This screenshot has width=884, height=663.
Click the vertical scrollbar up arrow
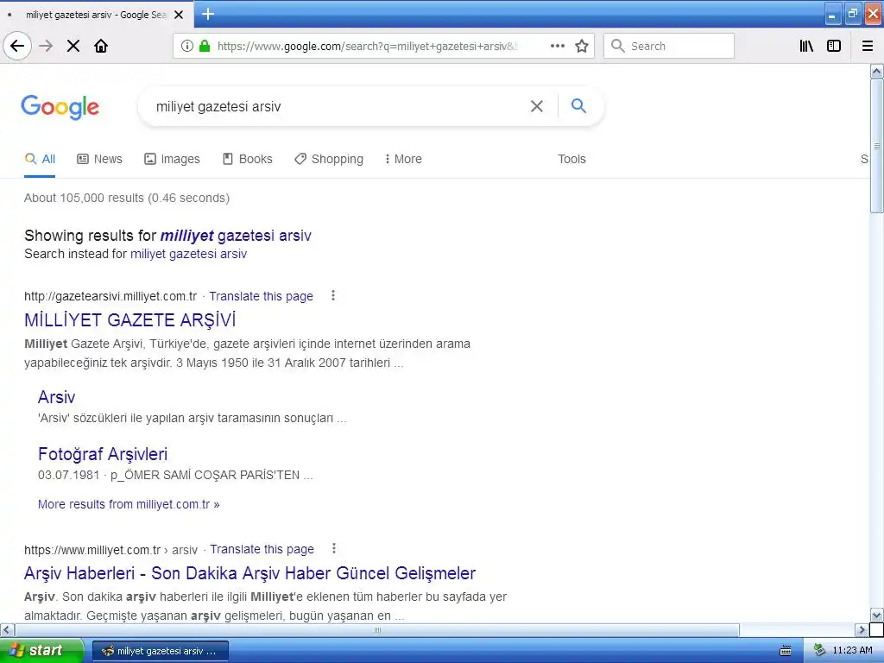[x=876, y=71]
